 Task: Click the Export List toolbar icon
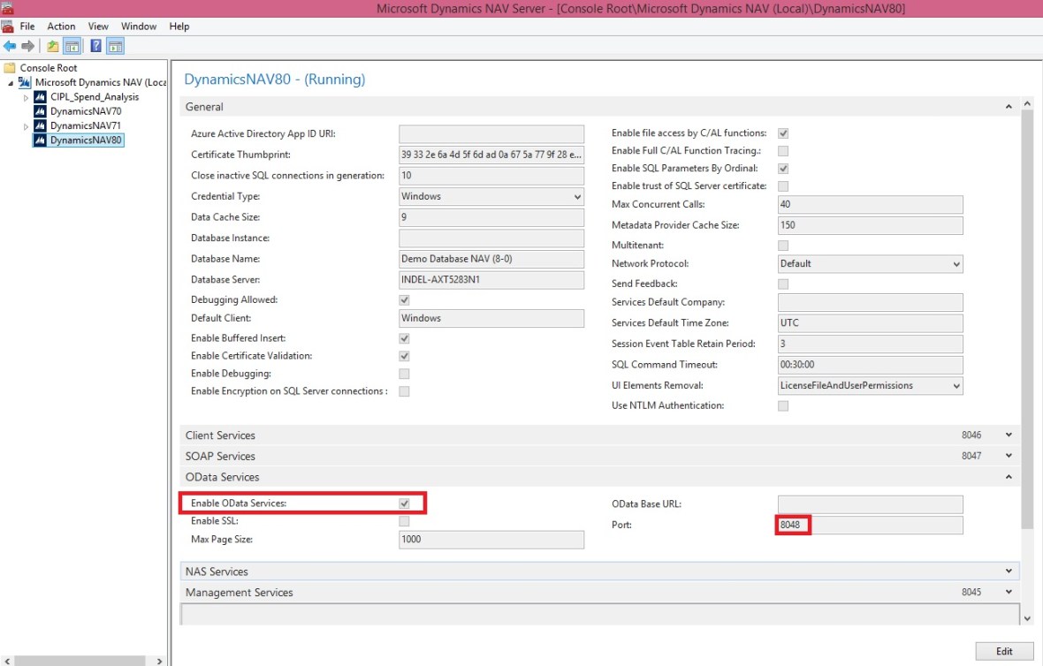pyautogui.click(x=51, y=44)
